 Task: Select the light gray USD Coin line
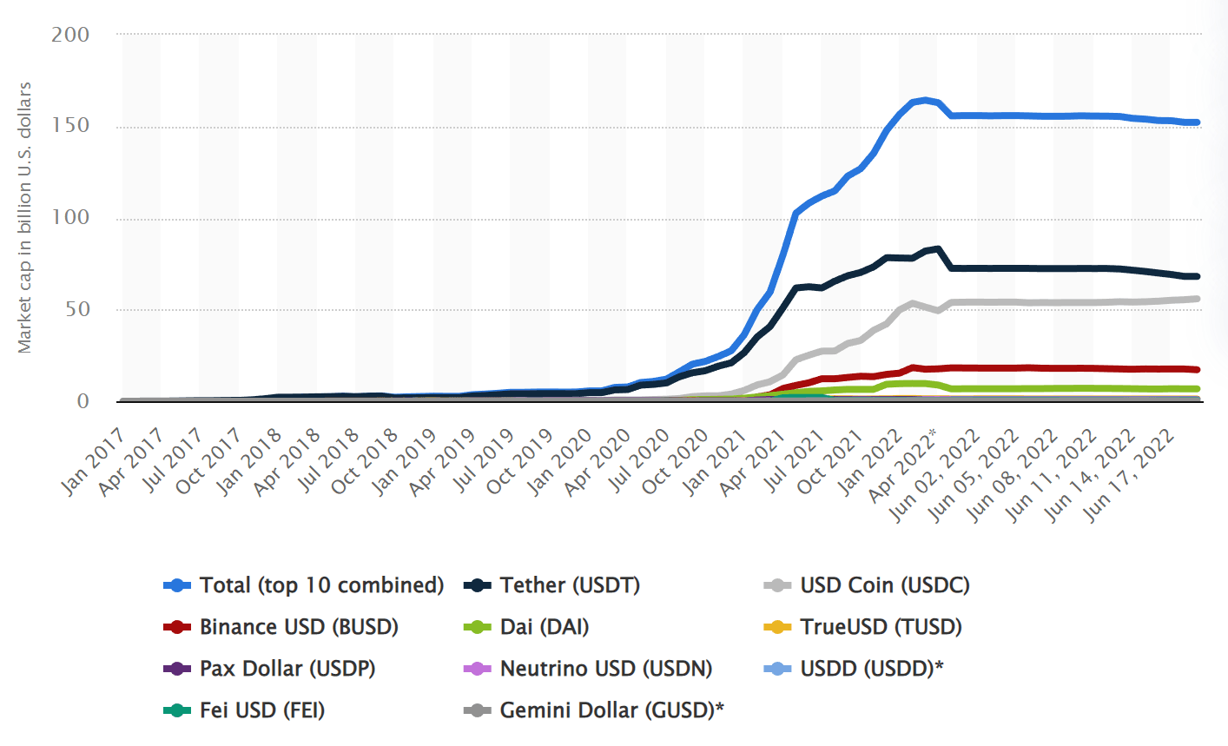1042,302
